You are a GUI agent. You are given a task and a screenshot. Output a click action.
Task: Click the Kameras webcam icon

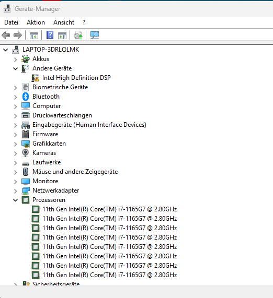pyautogui.click(x=25, y=153)
